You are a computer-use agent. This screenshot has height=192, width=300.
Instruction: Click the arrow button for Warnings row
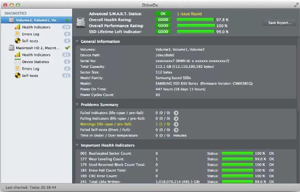pyautogui.click(x=176, y=124)
